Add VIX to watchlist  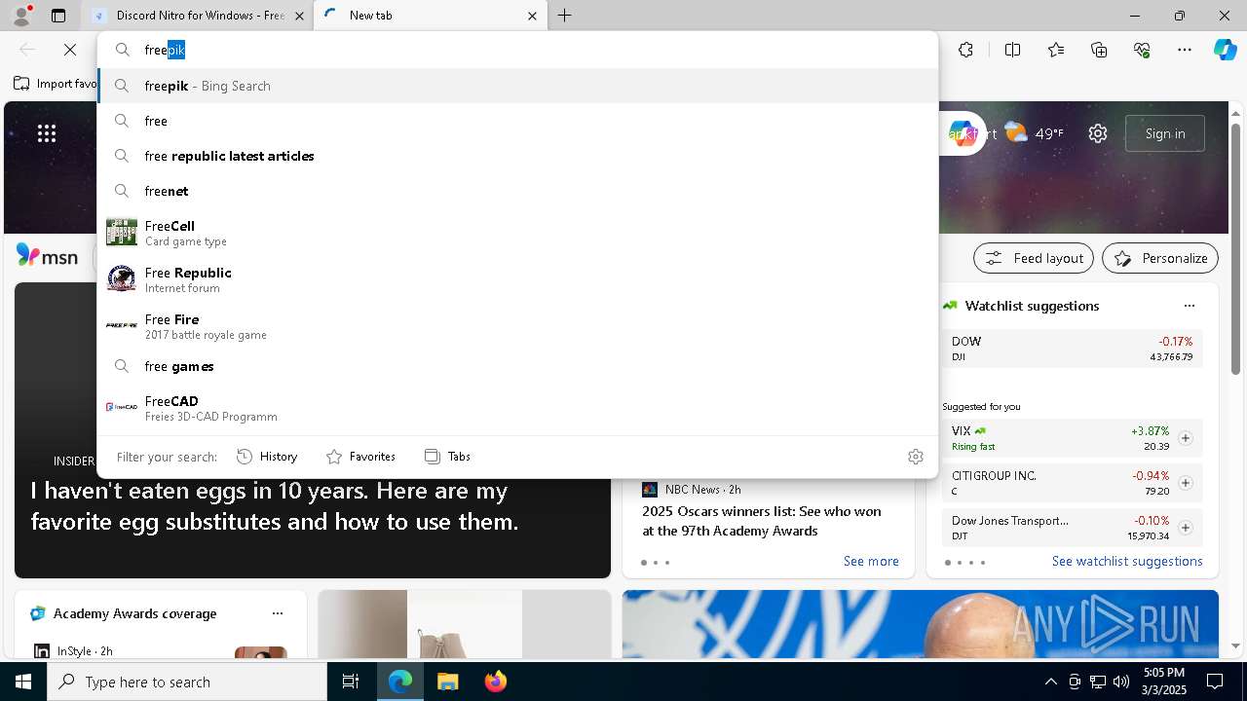pyautogui.click(x=1186, y=438)
